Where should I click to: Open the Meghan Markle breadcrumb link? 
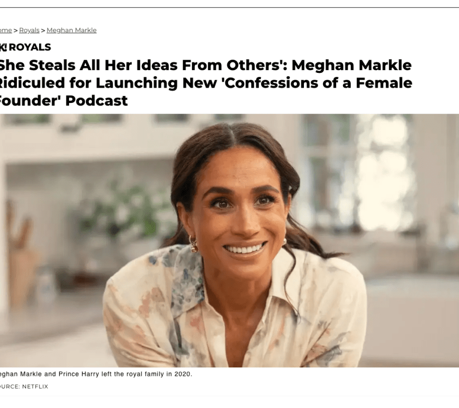pos(71,30)
